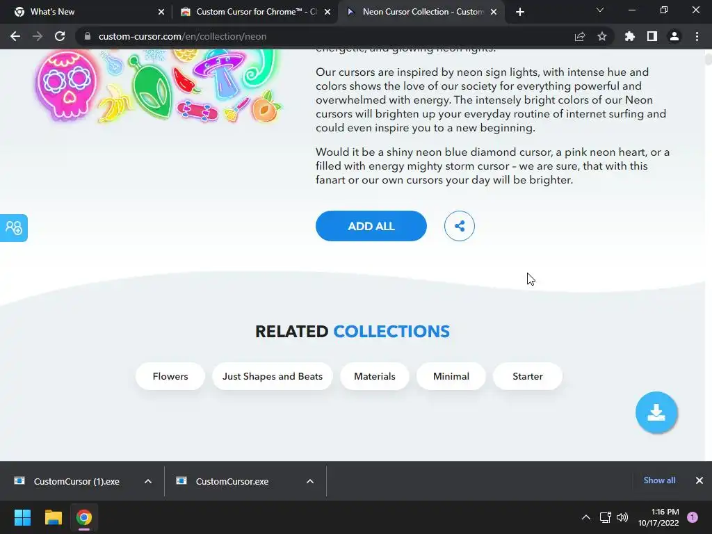Open the notification badge in the taskbar
The height and width of the screenshot is (534, 712).
click(693, 517)
